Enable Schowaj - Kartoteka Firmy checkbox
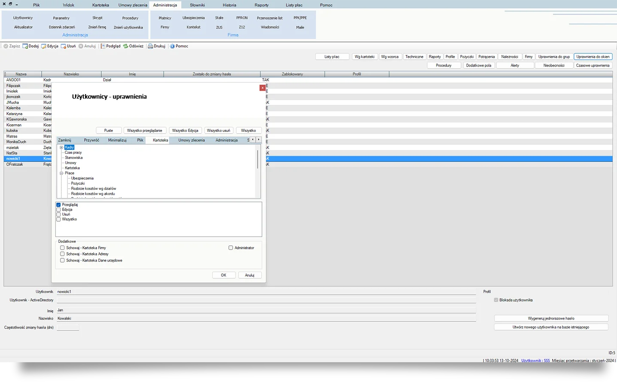Screen dimensions: 617x382 click(62, 248)
